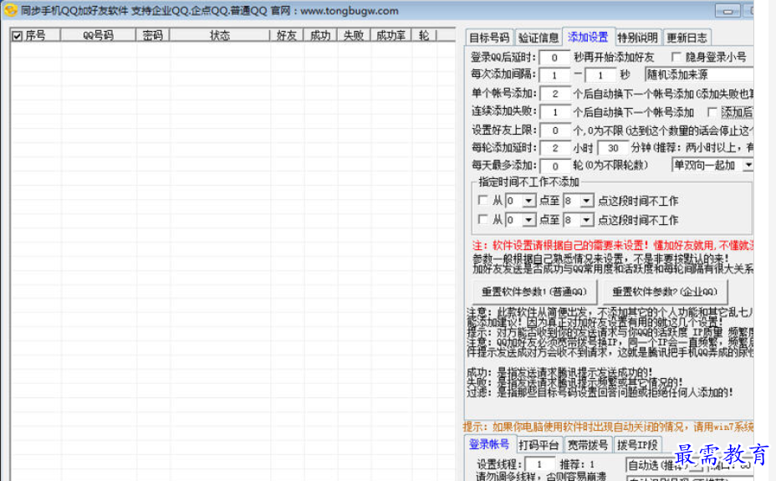This screenshot has height=481, width=776.
Task: Switch to the 目标号码 tab
Action: click(489, 38)
